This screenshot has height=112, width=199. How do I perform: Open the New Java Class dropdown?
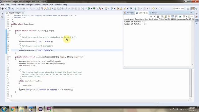coord(114,8)
